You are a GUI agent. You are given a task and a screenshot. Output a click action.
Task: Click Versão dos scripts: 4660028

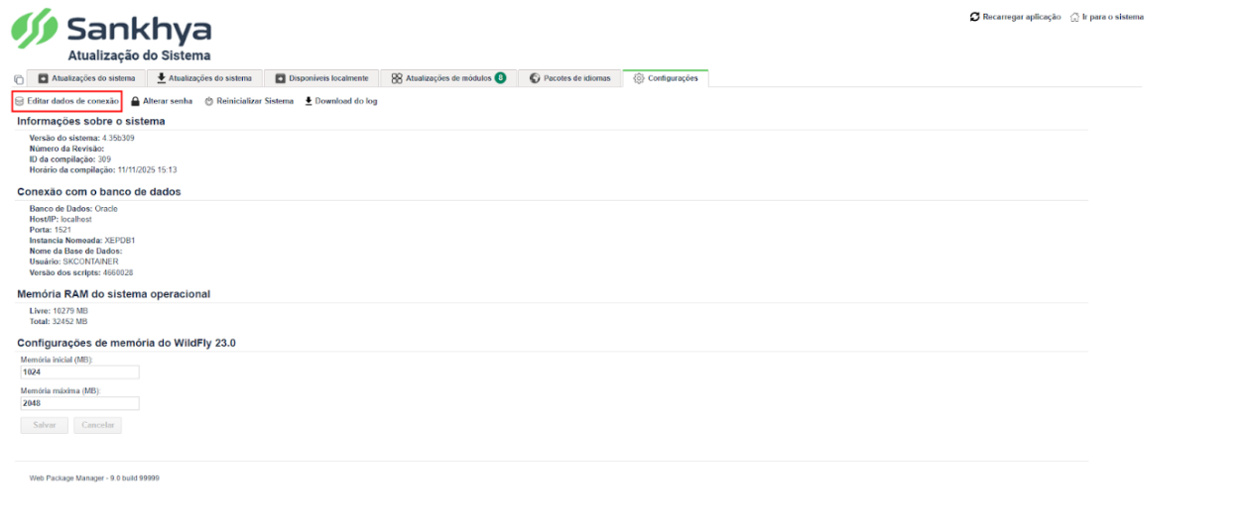[x=81, y=271]
